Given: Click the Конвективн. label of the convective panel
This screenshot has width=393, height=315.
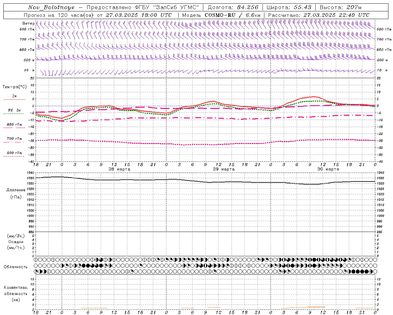Looking at the screenshot, I should pos(16,288).
